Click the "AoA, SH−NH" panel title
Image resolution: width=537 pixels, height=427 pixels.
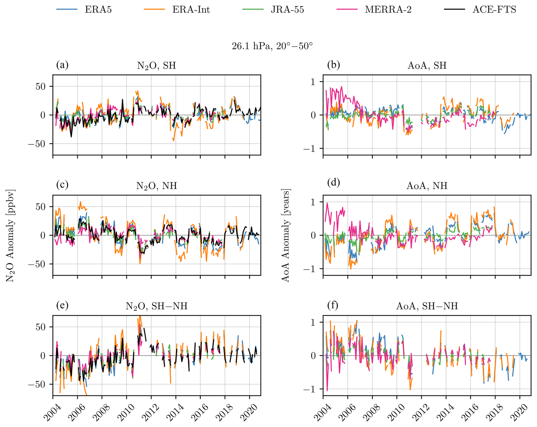tap(427, 306)
